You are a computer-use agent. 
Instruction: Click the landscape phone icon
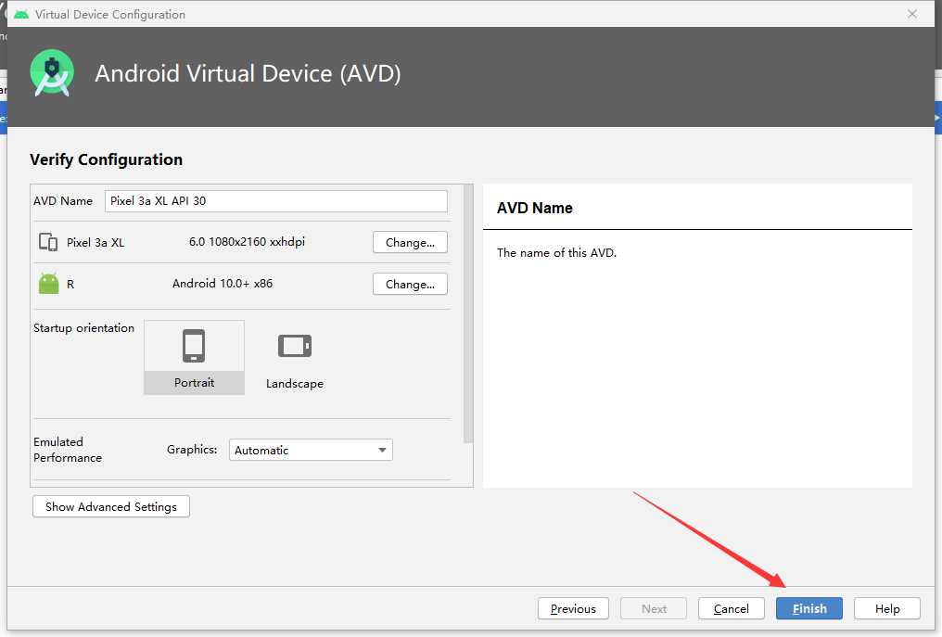coord(295,346)
